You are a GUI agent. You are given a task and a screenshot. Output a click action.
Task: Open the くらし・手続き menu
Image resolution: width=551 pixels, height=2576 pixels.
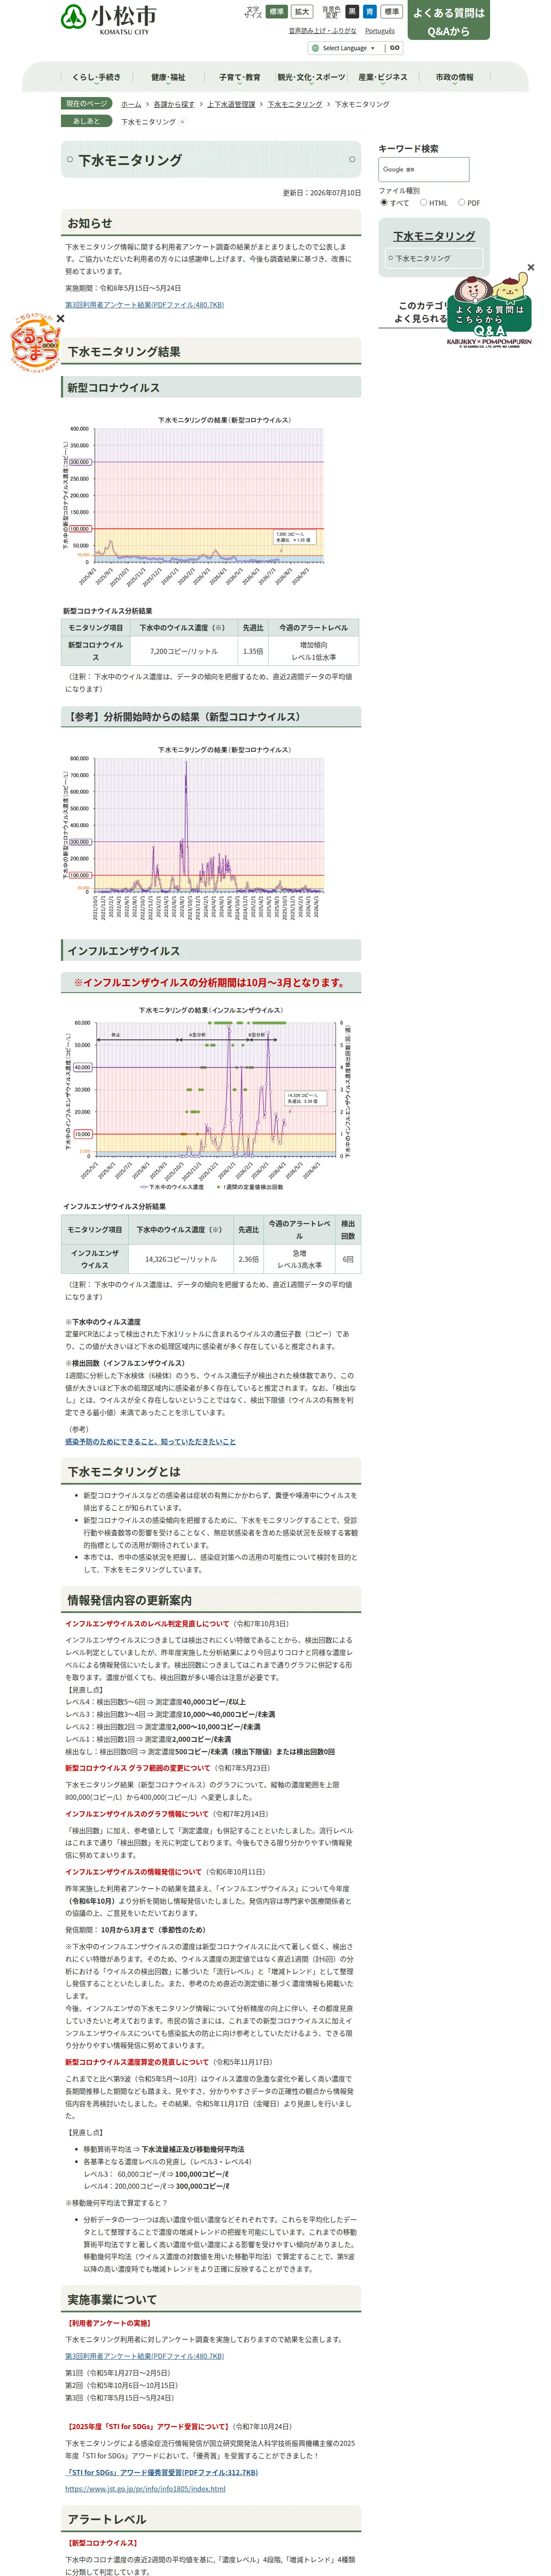point(96,77)
